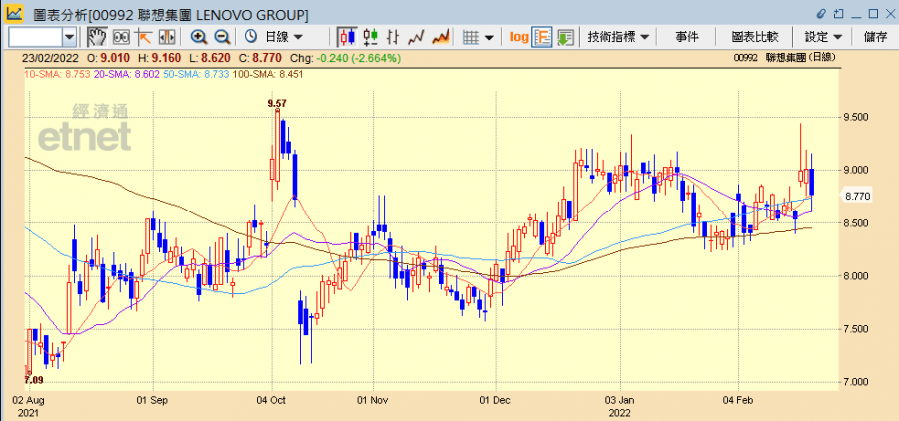Viewport: 899px width, 421px height.
Task: Click the chart analysis app icon
Action: [14, 13]
